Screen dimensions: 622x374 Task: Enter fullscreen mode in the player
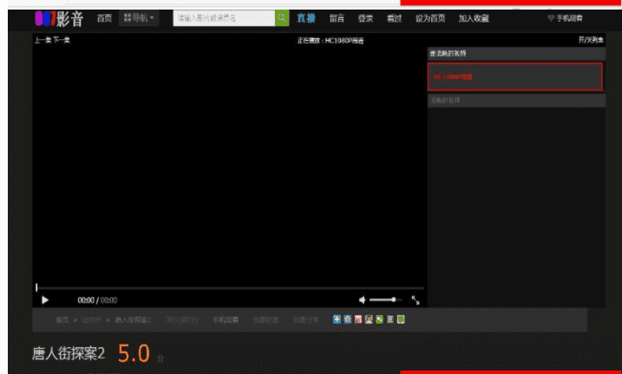pyautogui.click(x=416, y=300)
